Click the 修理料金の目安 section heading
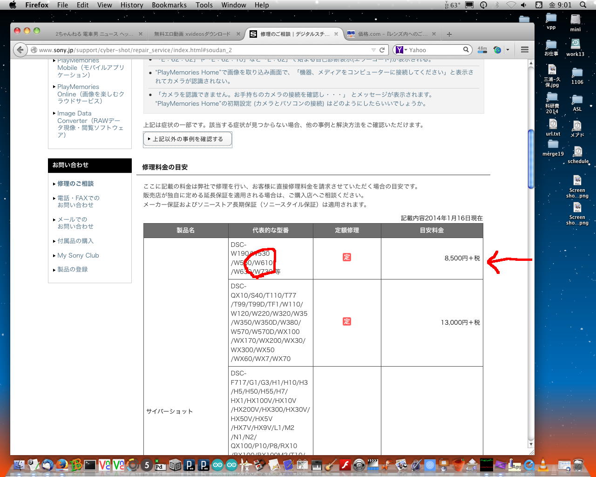The width and height of the screenshot is (596, 477). 165,167
